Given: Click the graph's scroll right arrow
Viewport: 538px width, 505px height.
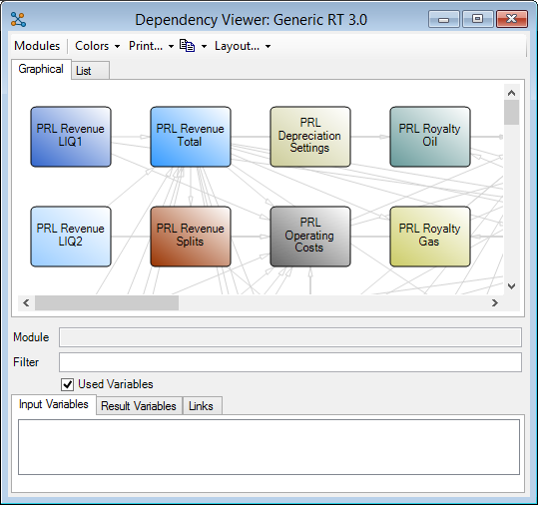Looking at the screenshot, I should click(x=495, y=303).
